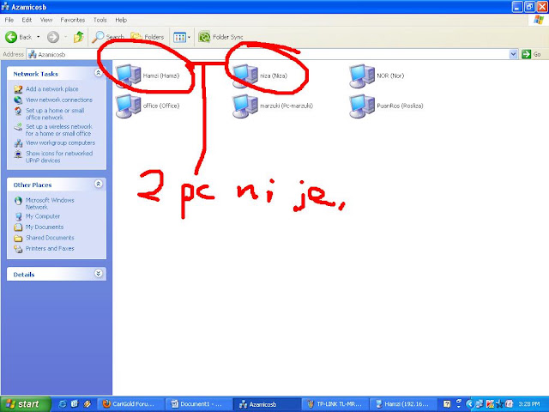Click the Up folder toolbar icon
The image size is (549, 412).
(x=79, y=37)
